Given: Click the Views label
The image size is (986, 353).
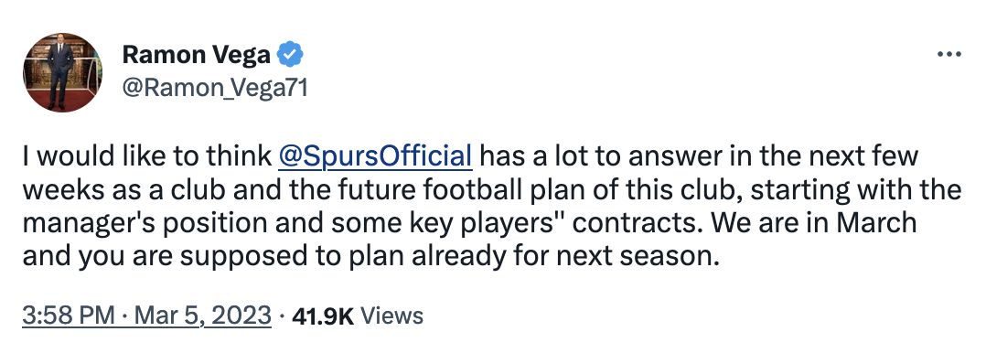Looking at the screenshot, I should [x=393, y=316].
